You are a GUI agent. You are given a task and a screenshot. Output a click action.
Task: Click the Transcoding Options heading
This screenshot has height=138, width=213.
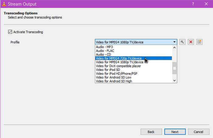click(x=21, y=13)
